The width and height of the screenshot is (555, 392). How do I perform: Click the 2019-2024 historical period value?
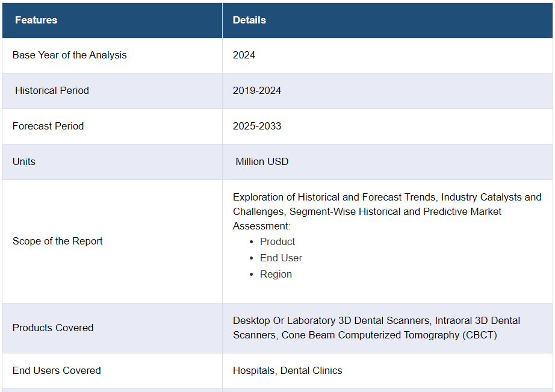click(x=256, y=91)
